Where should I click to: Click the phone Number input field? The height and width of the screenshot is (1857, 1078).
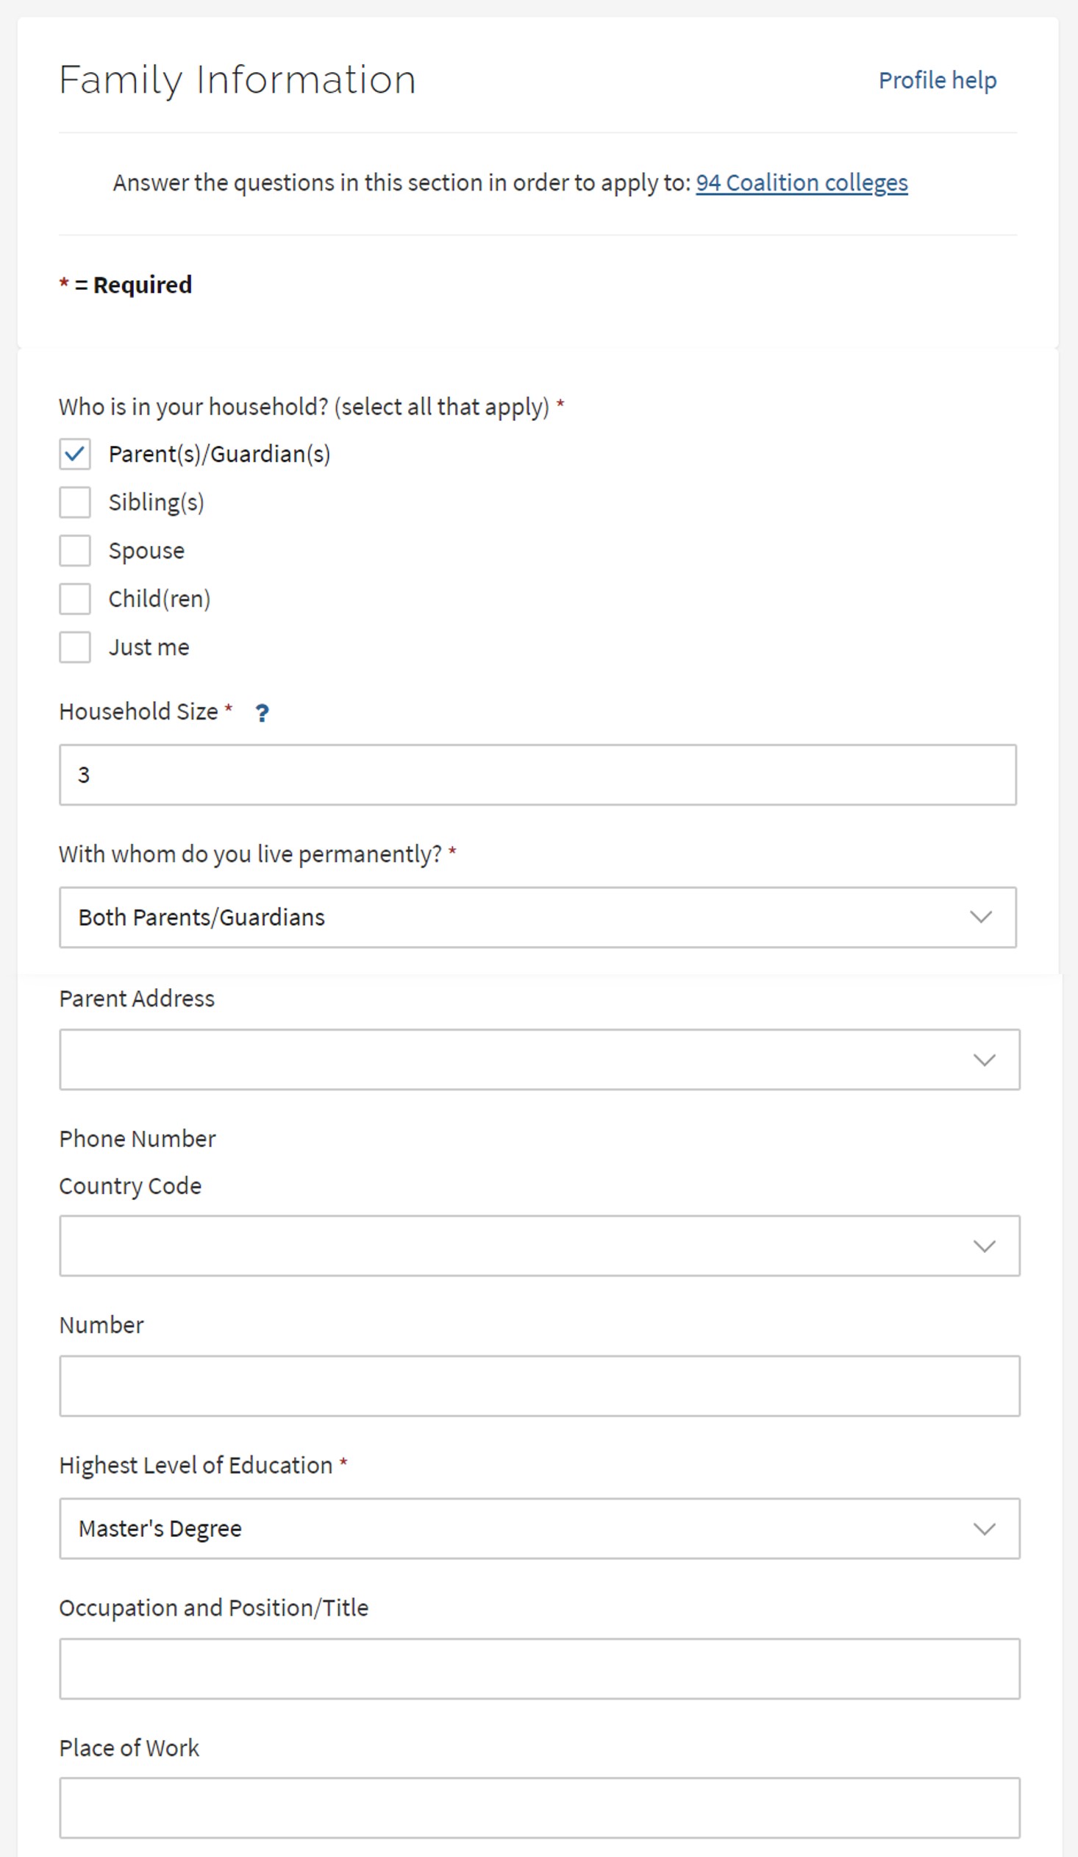pyautogui.click(x=539, y=1386)
